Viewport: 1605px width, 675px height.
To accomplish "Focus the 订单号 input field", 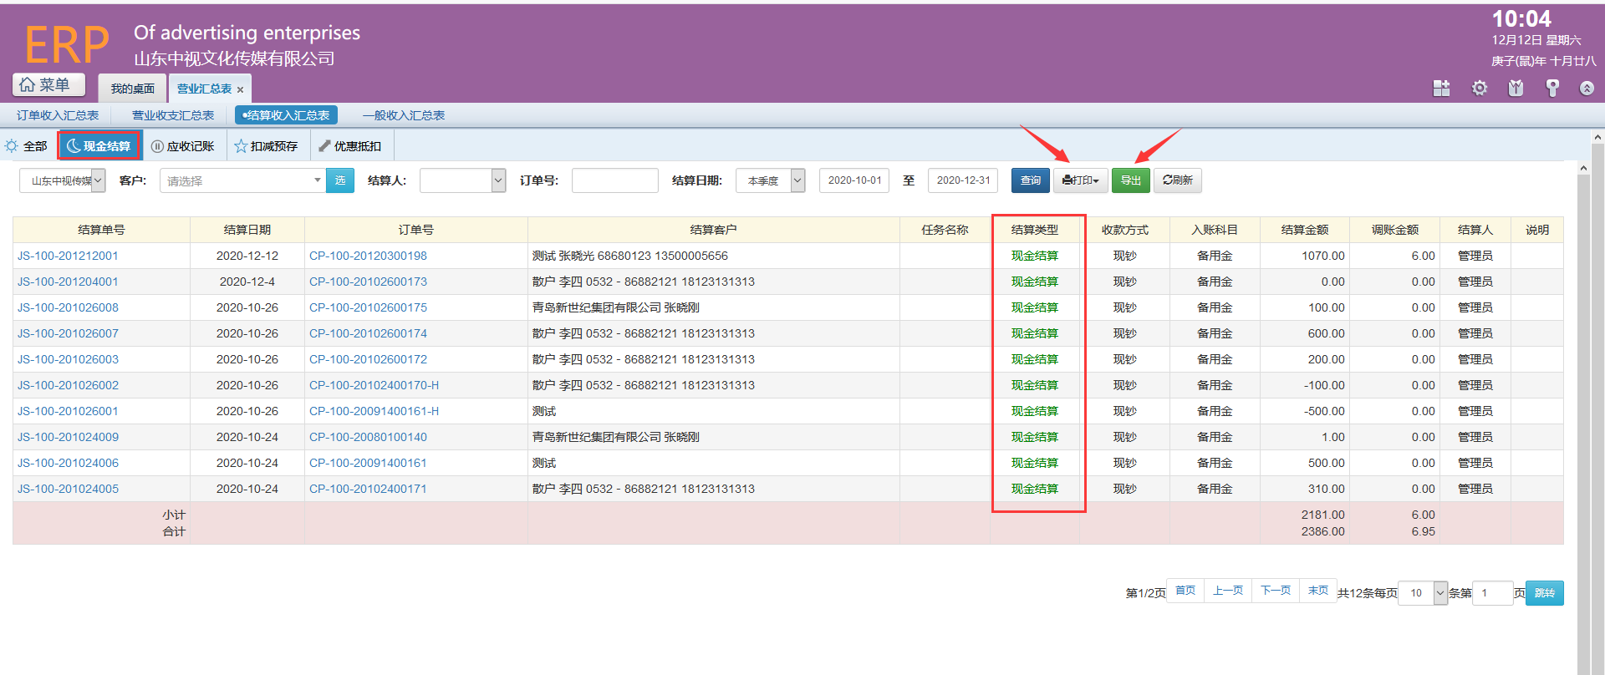I will point(615,180).
